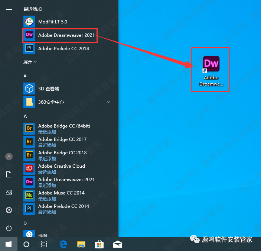Viewport: 261px width, 251px height.
Task: Open ModFit LT 5.0 app icon
Action: click(x=29, y=22)
